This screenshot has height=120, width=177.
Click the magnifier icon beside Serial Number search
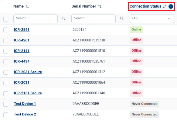[121, 18]
